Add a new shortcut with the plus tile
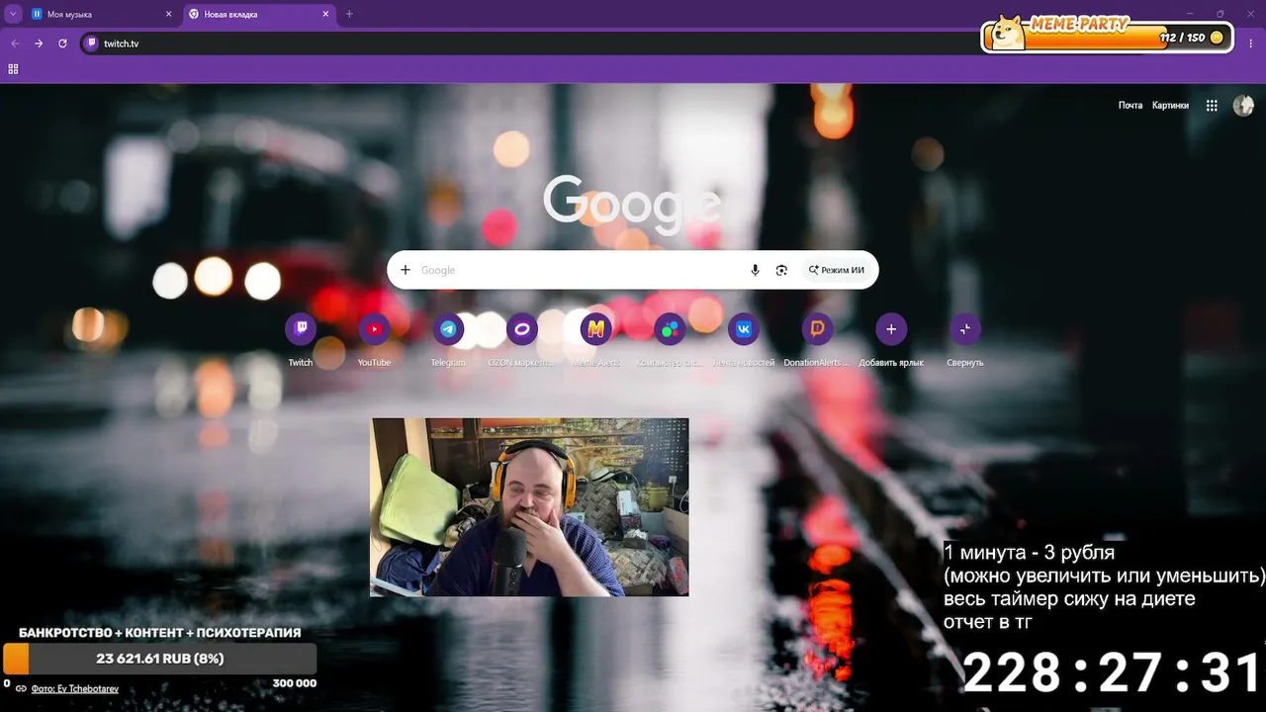 pyautogui.click(x=891, y=329)
